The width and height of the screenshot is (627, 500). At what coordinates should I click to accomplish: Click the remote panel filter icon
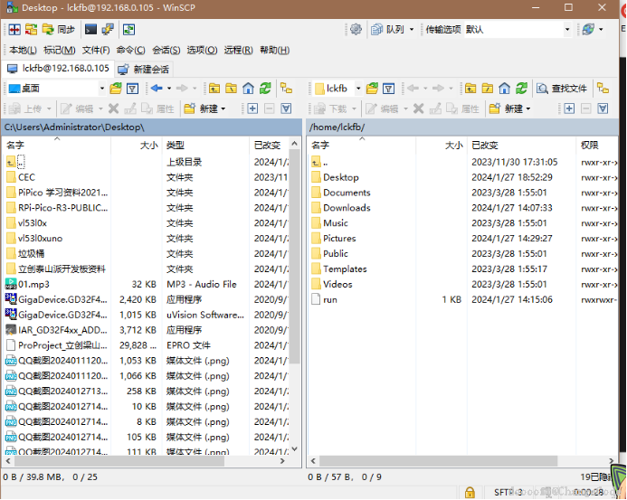389,89
